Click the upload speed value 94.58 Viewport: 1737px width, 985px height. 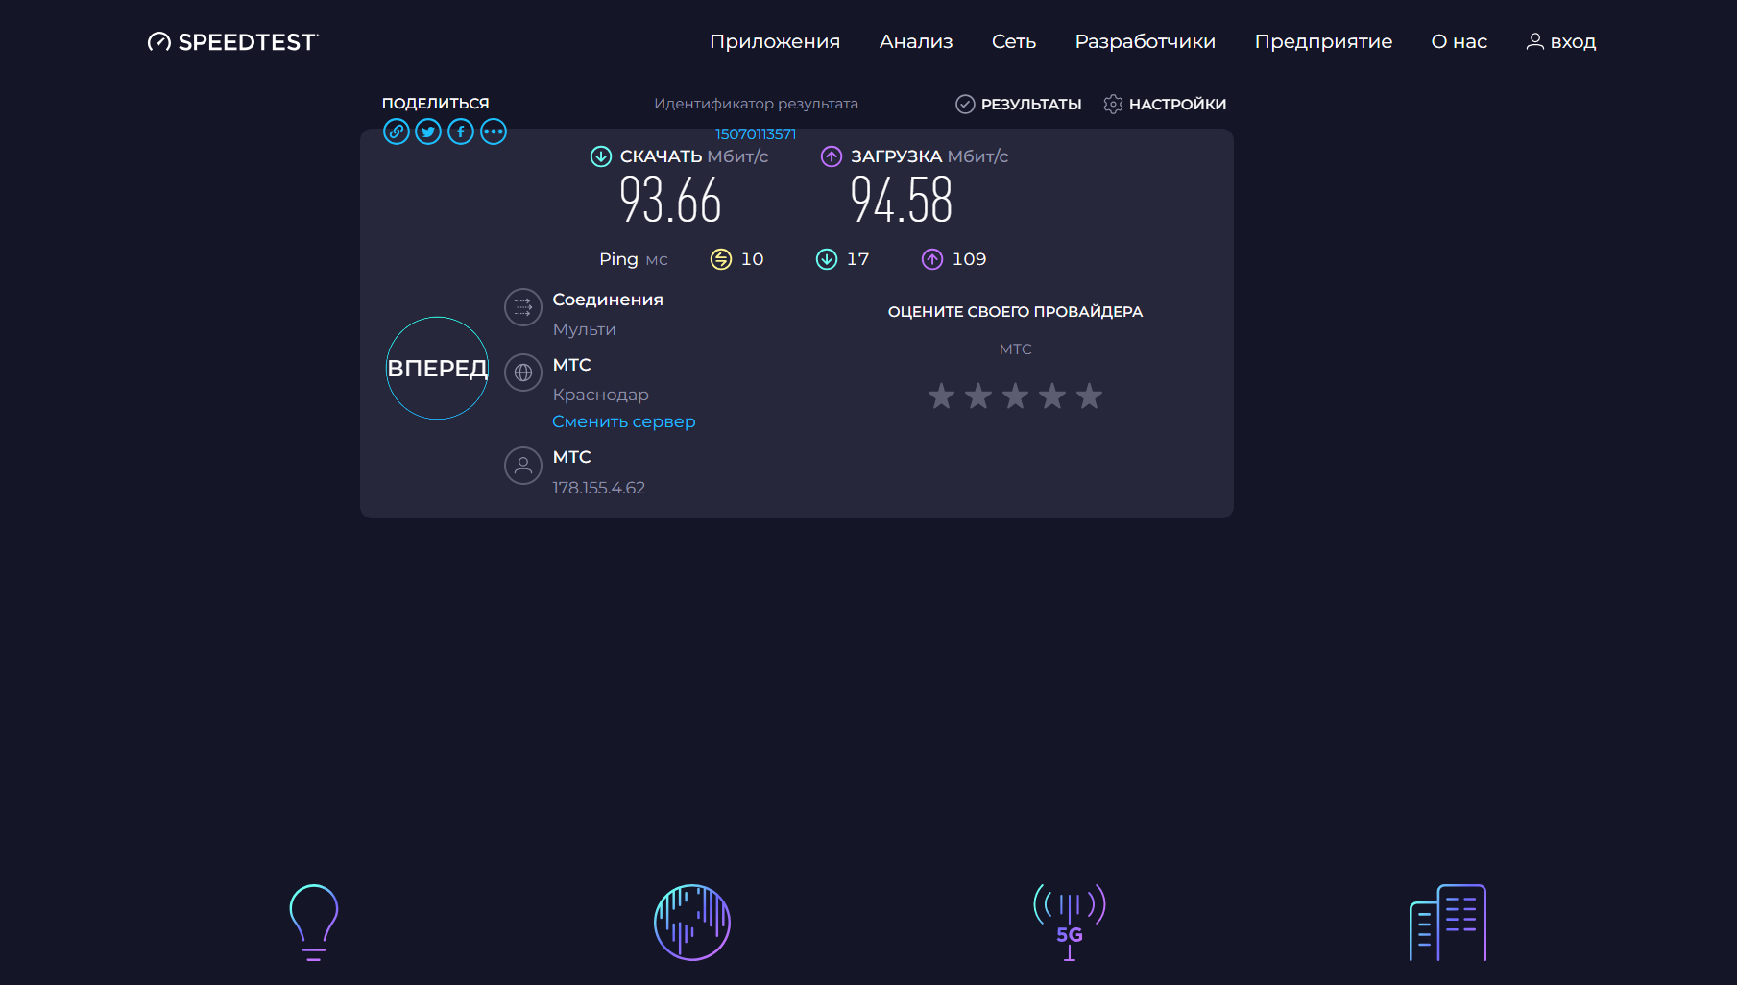pos(902,200)
